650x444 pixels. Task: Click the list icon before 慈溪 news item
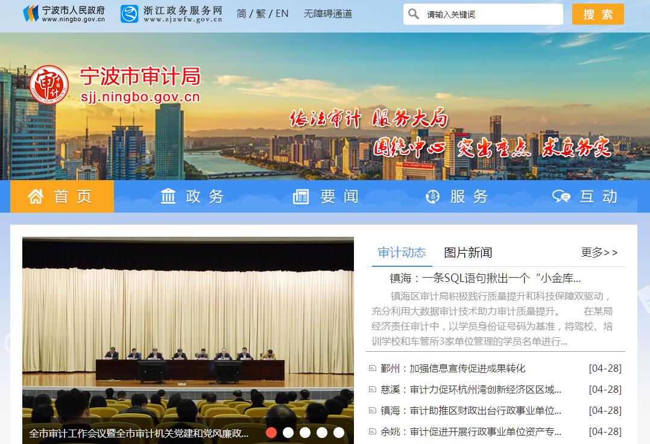click(x=373, y=389)
